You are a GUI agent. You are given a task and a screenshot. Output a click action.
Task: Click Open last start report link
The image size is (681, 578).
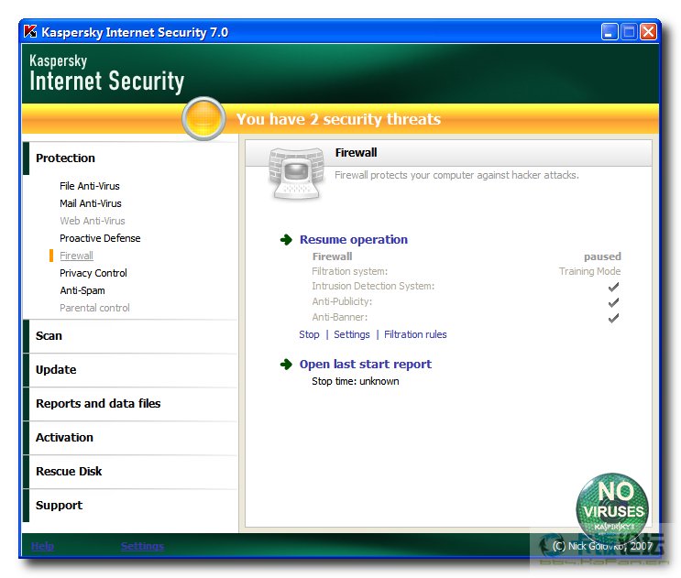[366, 364]
